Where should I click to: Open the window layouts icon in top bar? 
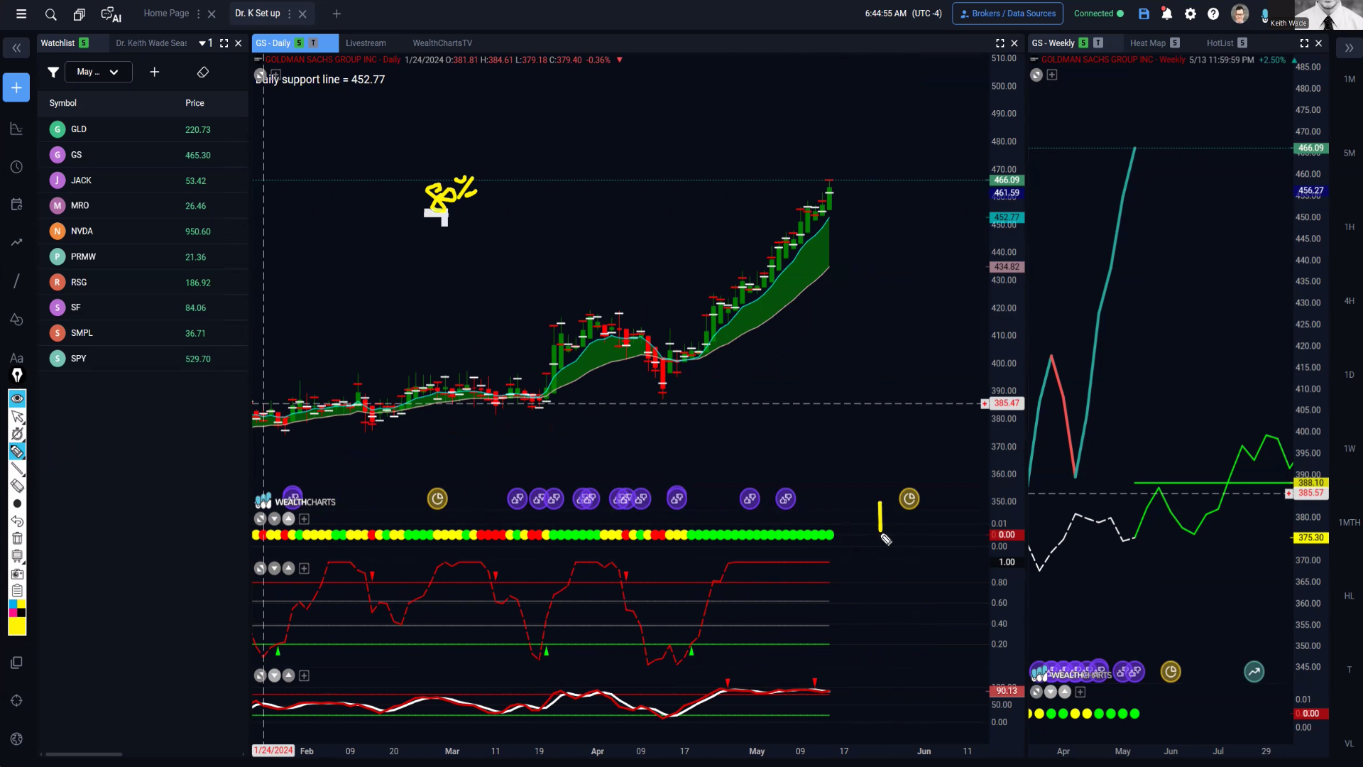(79, 13)
